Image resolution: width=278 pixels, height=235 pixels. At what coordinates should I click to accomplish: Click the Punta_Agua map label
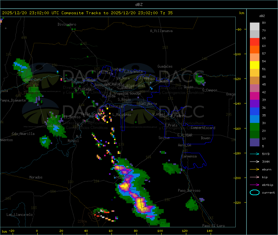(x=141, y=210)
